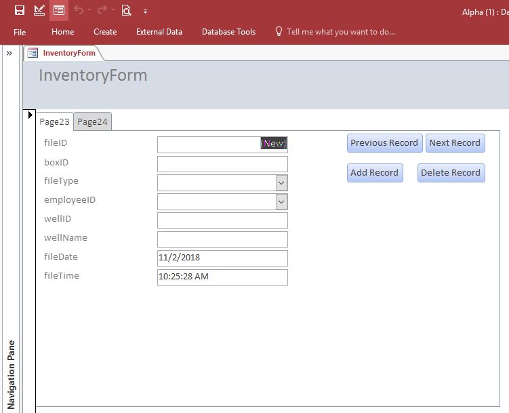Screen dimensions: 509x413
Task: Open the File menu
Action: pyautogui.click(x=20, y=32)
